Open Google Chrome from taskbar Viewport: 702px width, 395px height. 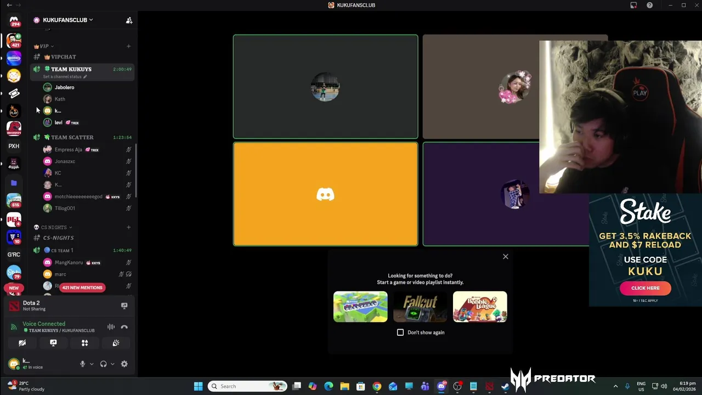pos(377,387)
